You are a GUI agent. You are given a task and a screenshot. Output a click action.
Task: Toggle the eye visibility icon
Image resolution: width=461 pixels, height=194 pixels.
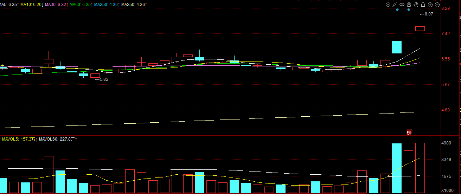point(402,5)
